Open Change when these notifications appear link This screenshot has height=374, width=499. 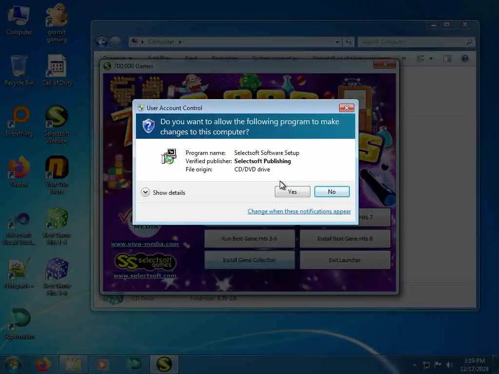click(299, 211)
